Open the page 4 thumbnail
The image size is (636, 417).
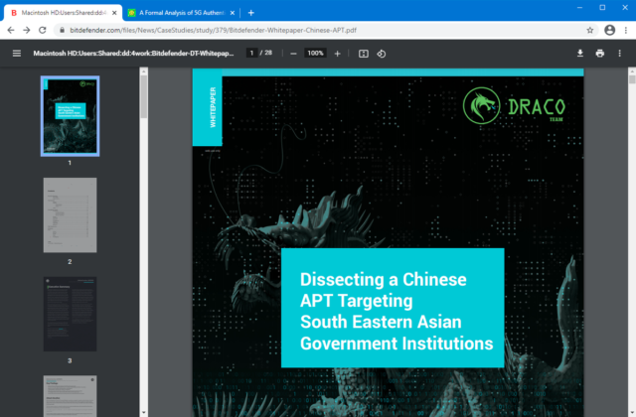pyautogui.click(x=70, y=396)
